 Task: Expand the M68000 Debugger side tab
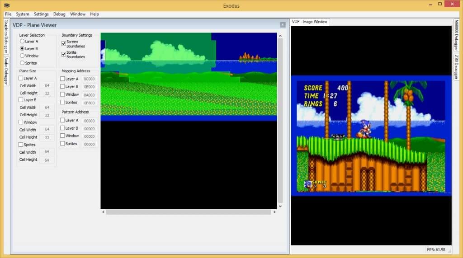tap(456, 35)
